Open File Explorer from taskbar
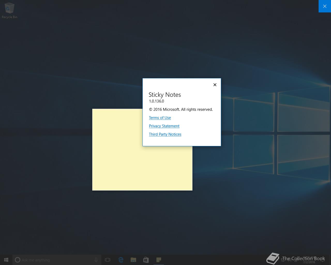The width and height of the screenshot is (331, 265). click(x=133, y=260)
